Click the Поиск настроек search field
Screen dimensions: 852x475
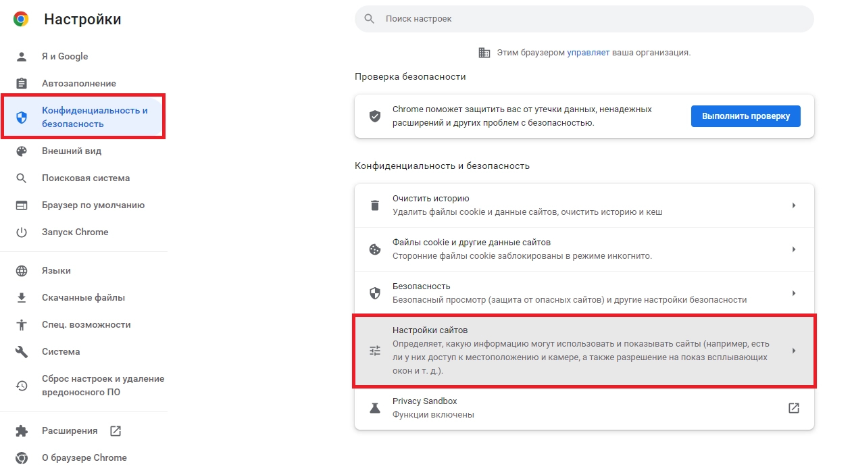[x=584, y=19]
